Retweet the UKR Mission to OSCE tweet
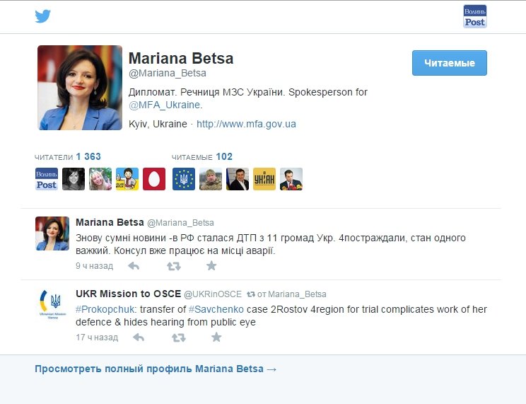Viewport: 526px width, 404px height. pos(179,337)
